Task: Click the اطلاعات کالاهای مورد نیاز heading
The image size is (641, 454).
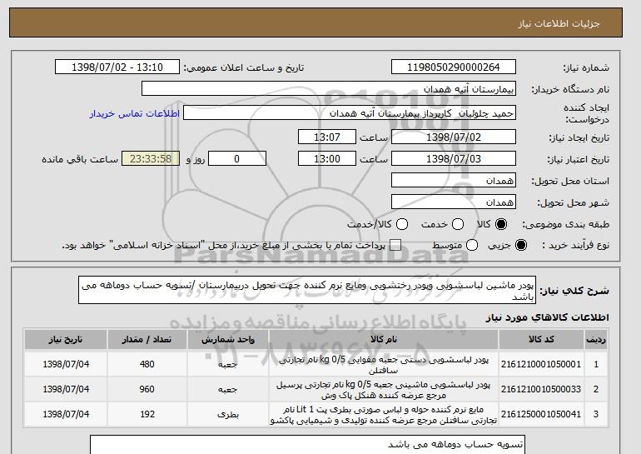Action: [547, 317]
